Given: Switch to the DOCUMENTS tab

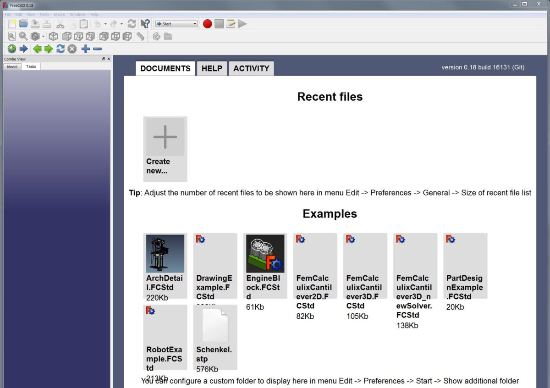Looking at the screenshot, I should [x=165, y=68].
